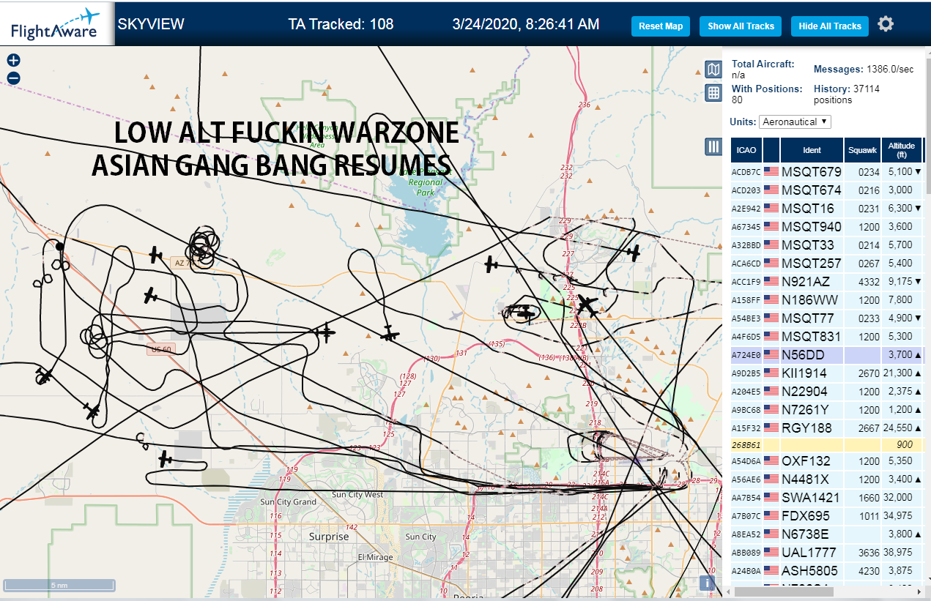Open settings gear icon in header

pos(886,24)
